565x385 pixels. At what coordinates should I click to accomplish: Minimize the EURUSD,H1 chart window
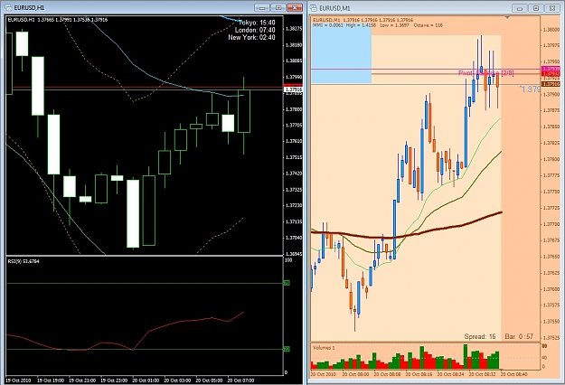pos(261,7)
